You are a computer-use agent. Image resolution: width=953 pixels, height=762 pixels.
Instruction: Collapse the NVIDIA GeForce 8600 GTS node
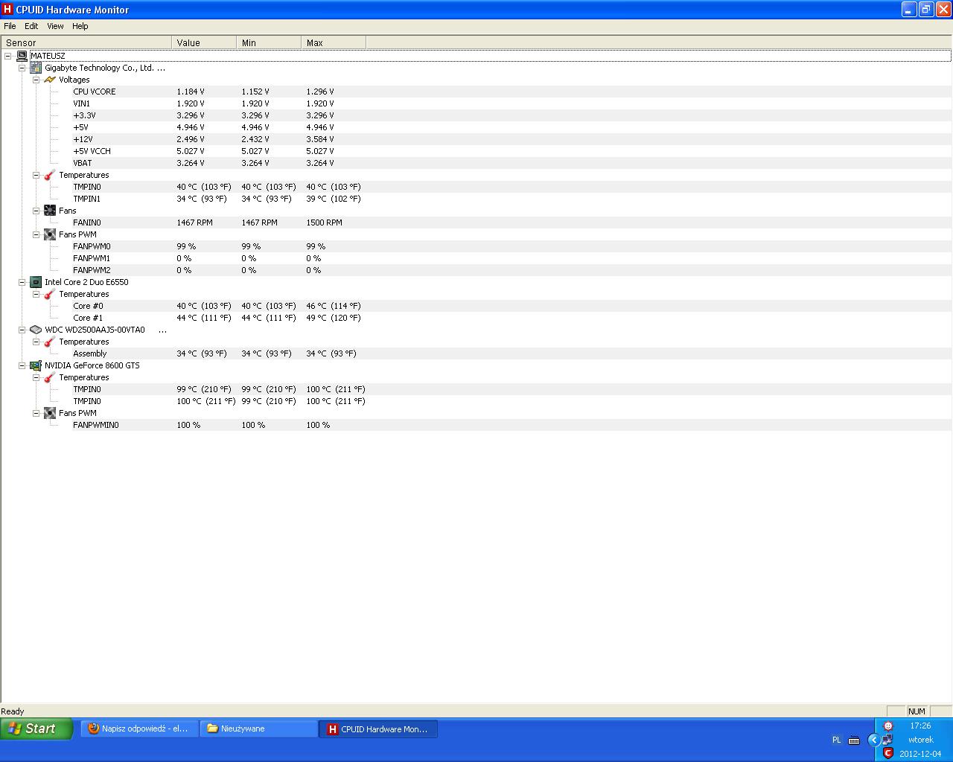[22, 365]
